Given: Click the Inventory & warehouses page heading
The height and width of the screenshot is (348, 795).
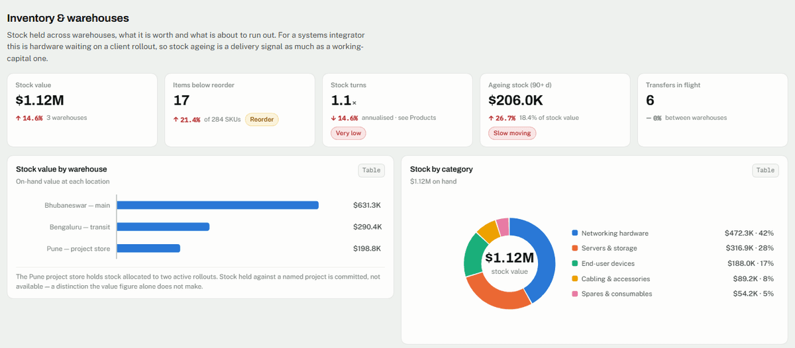Looking at the screenshot, I should pos(68,18).
